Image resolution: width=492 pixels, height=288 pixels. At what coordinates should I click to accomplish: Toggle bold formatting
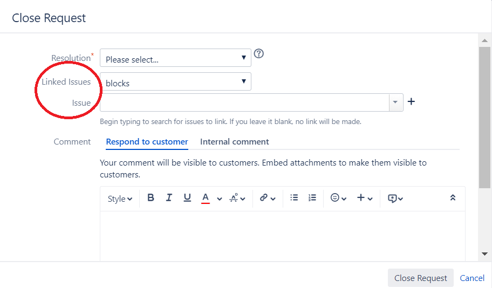point(151,197)
